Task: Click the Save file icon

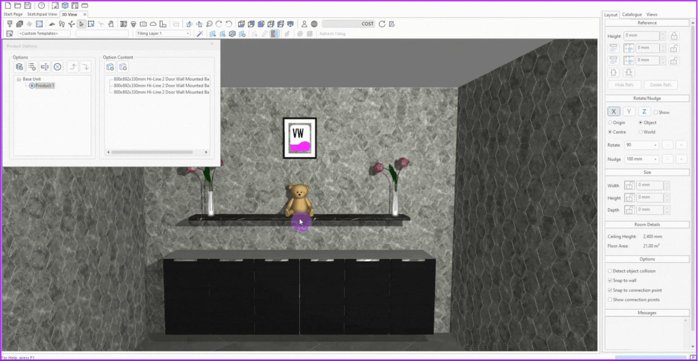Action: tap(28, 5)
